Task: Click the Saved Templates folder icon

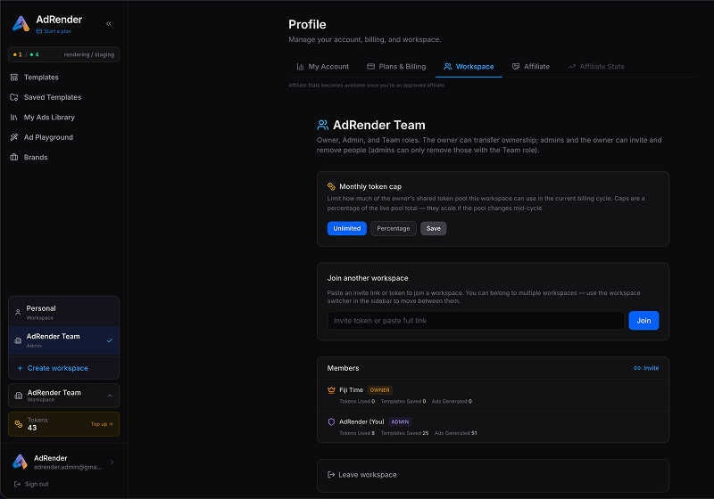Action: 14,97
